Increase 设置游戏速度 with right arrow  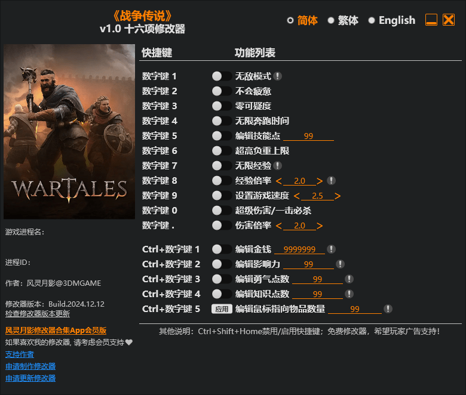[338, 196]
